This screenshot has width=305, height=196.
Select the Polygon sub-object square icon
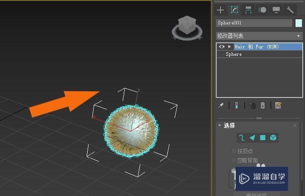click(263, 138)
